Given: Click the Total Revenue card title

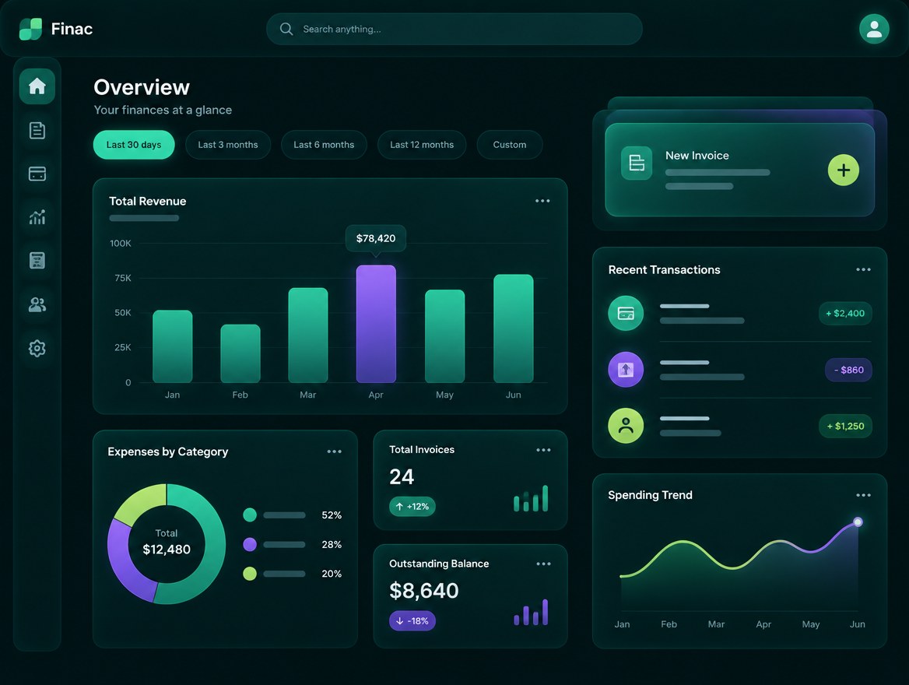Looking at the screenshot, I should (147, 202).
